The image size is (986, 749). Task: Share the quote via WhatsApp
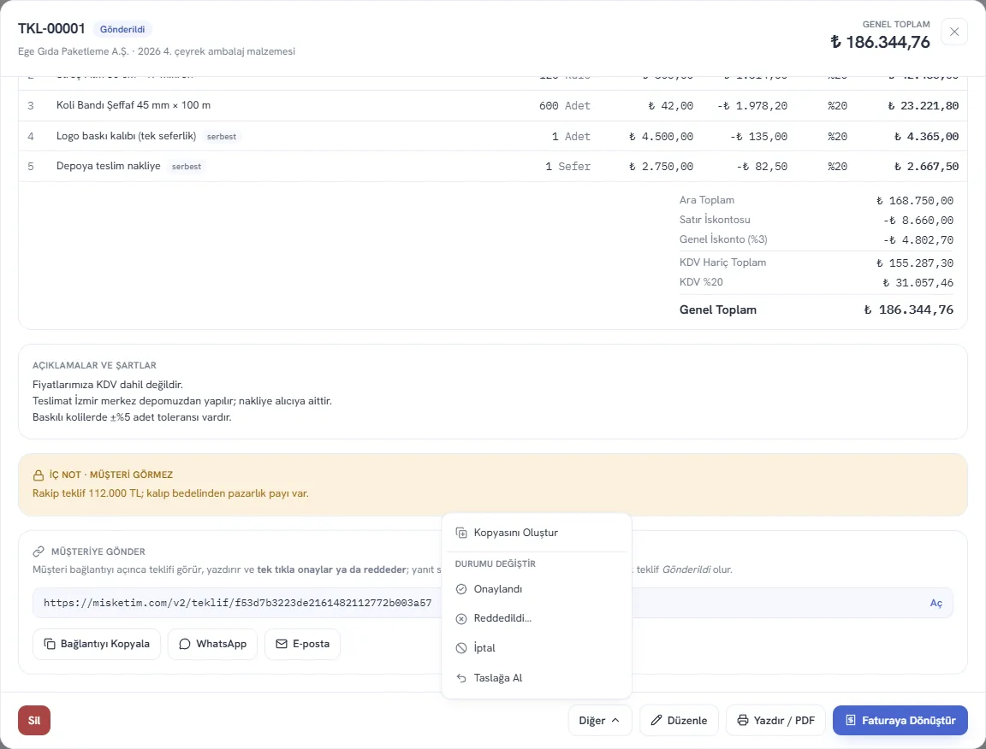(x=212, y=644)
